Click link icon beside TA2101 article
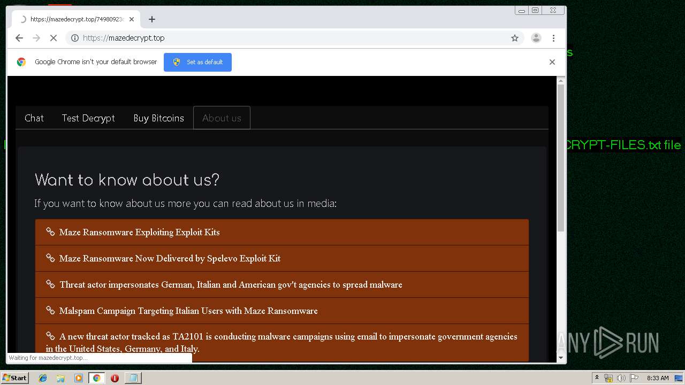685x385 pixels. 50,336
